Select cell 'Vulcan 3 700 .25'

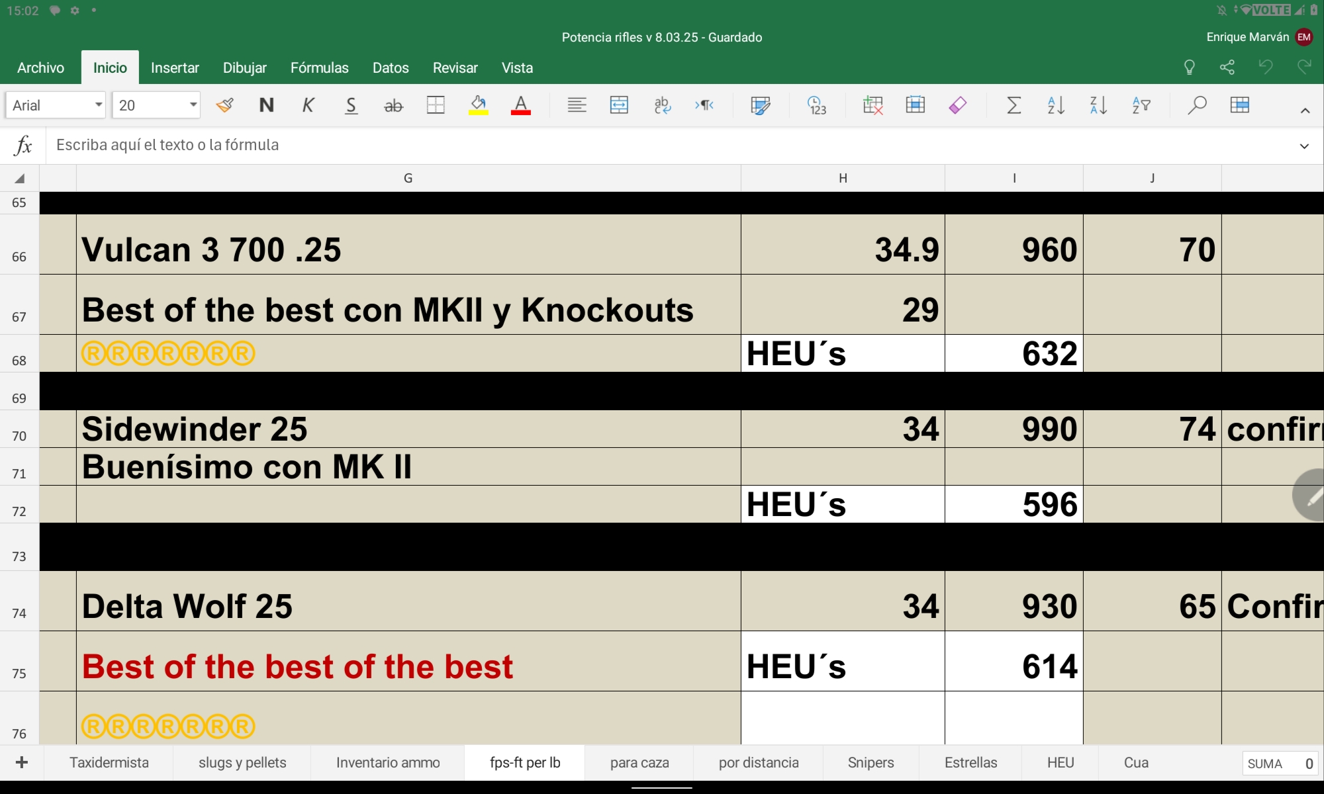tap(408, 244)
